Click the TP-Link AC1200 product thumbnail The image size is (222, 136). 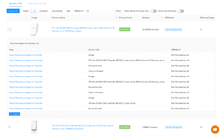pyautogui.click(x=34, y=29)
